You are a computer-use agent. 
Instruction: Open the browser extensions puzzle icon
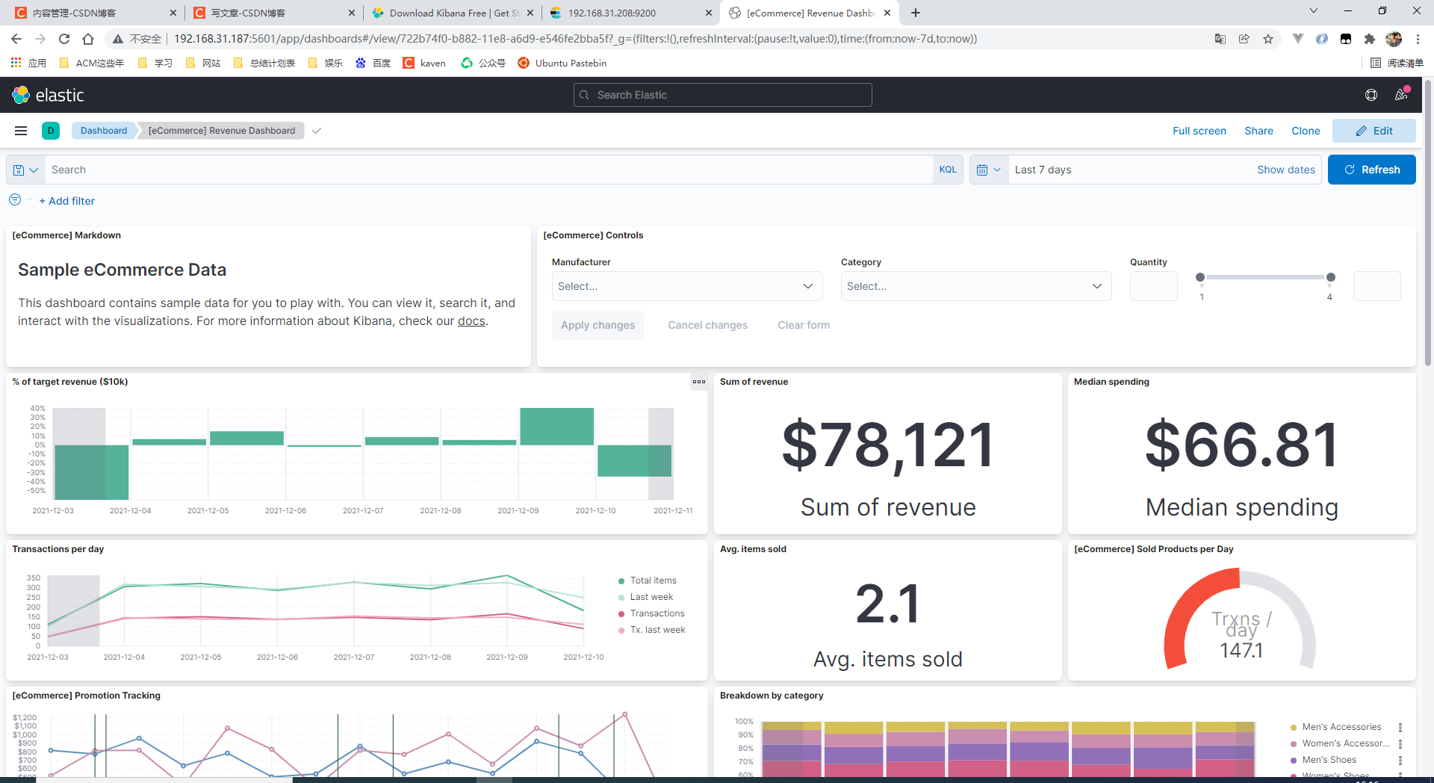pos(1370,39)
